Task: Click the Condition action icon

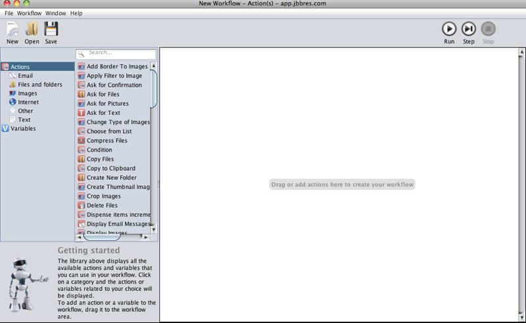Action: [81, 150]
